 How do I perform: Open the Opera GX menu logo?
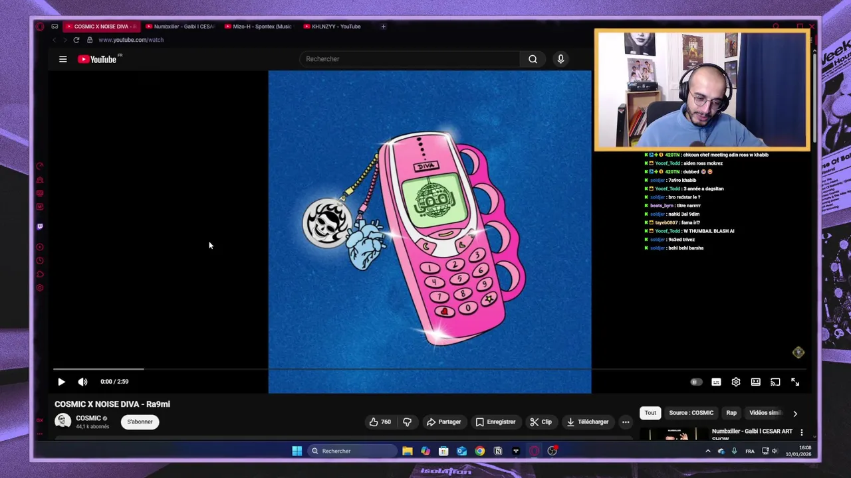click(40, 27)
